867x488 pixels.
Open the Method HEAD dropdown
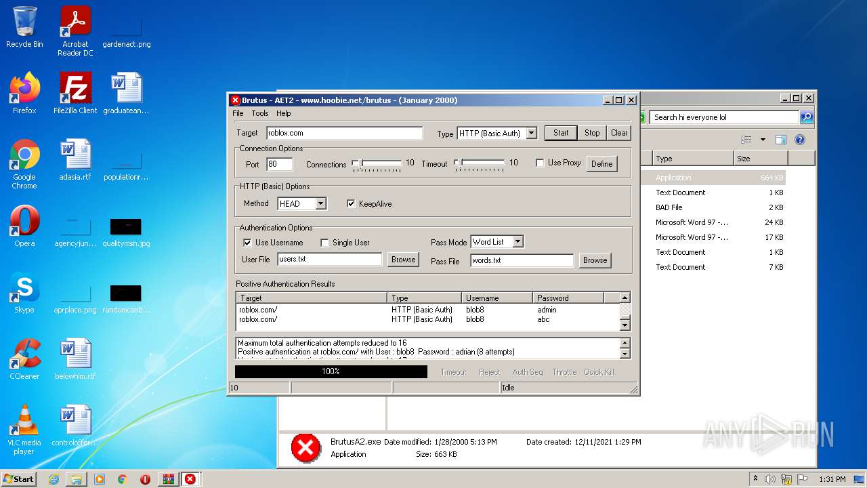point(320,203)
